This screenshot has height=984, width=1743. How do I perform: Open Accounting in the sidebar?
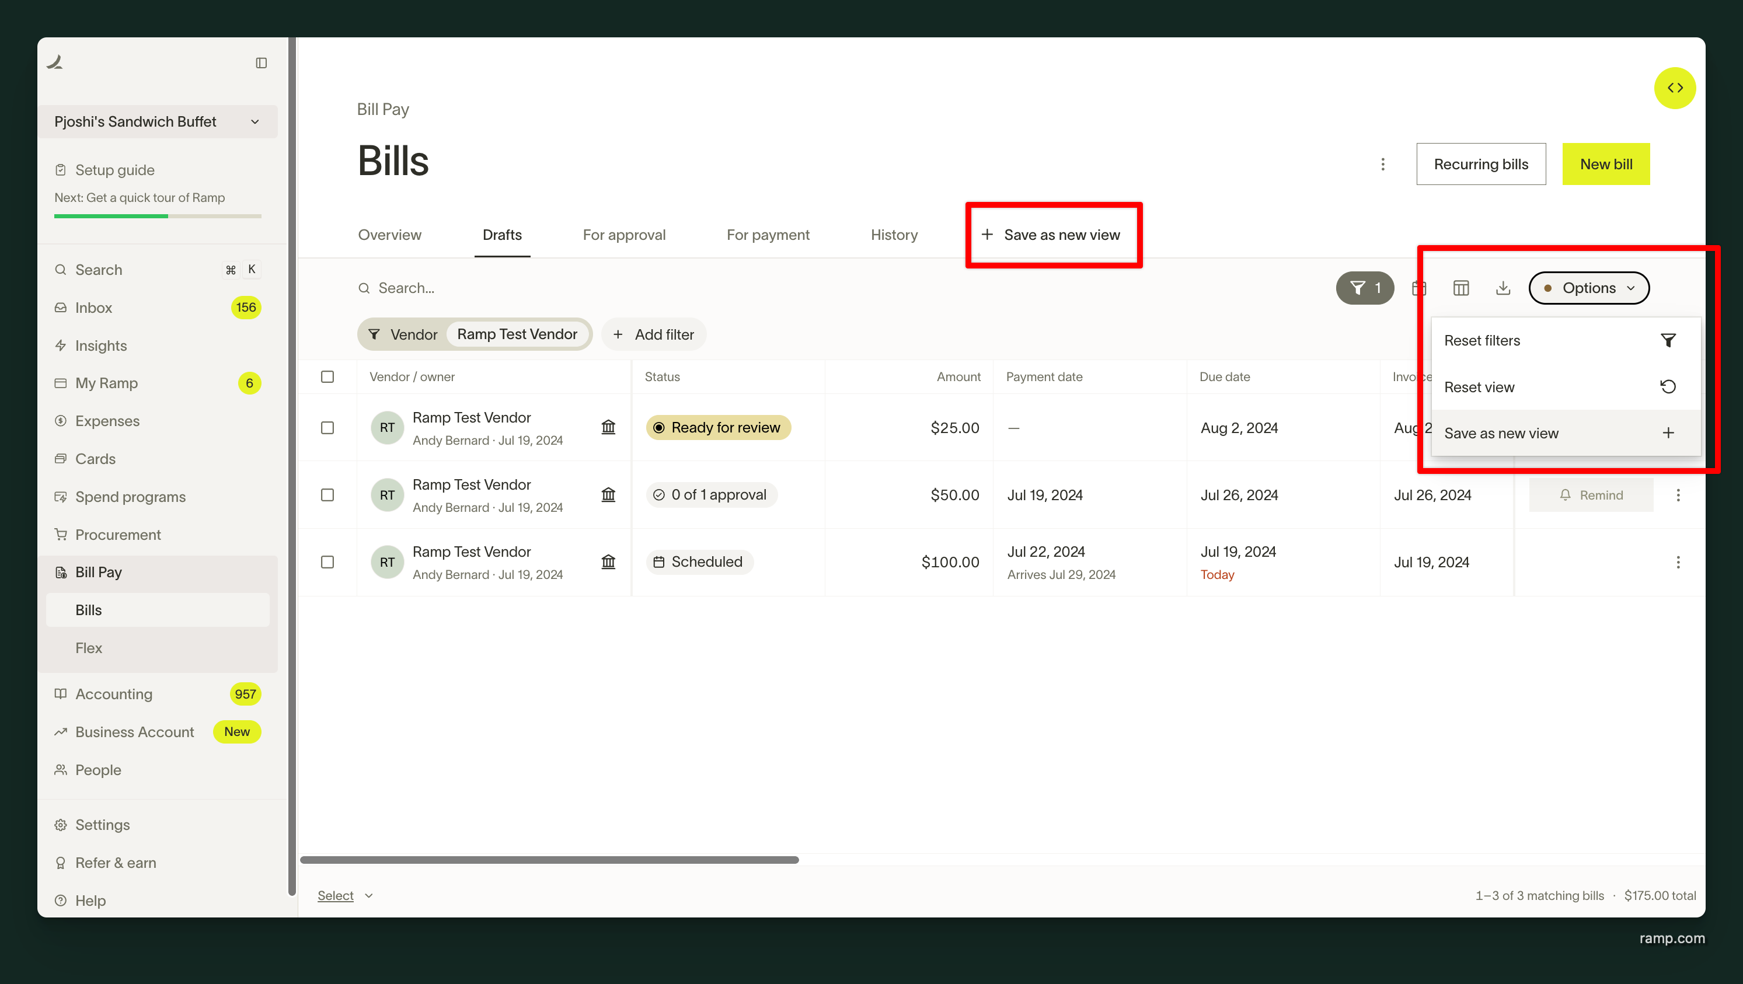[158, 695]
